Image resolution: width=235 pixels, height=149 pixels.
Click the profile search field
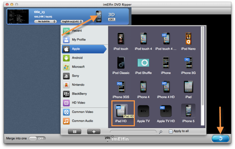tap(133, 132)
